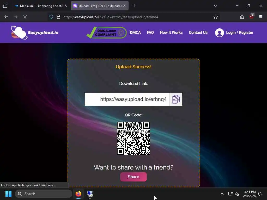Click the browser address bar URL
Image resolution: width=267 pixels, height=200 pixels.
pyautogui.click(x=111, y=17)
